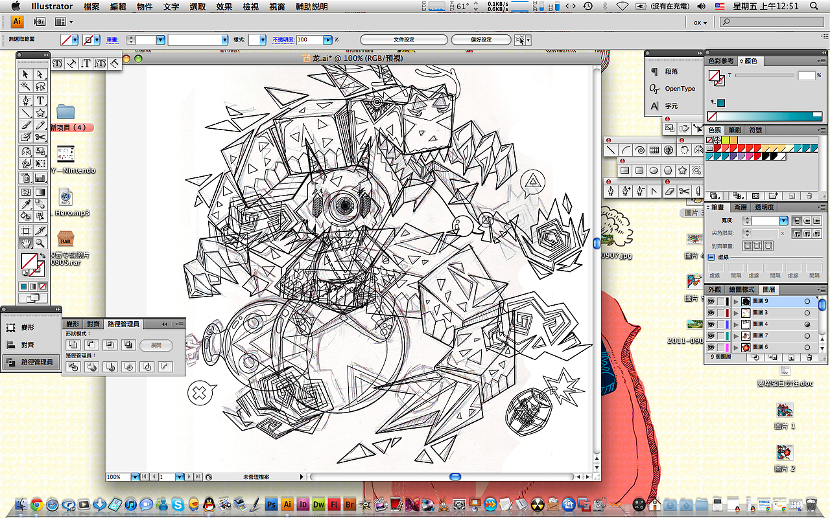Click the 文件設定 button

click(404, 40)
